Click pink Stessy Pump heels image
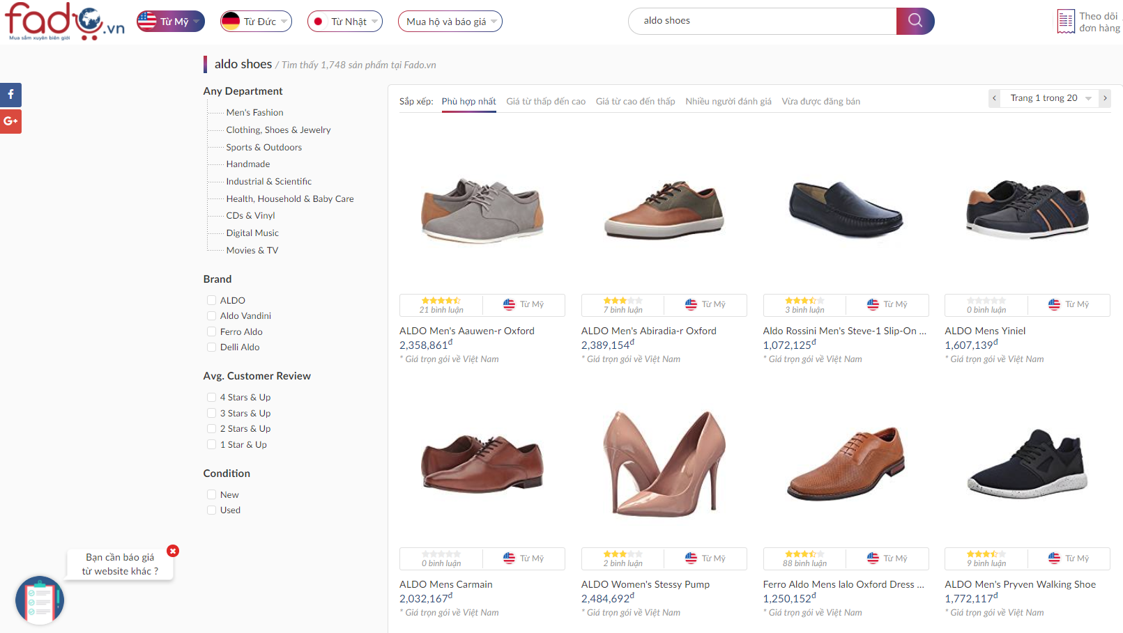 click(664, 463)
